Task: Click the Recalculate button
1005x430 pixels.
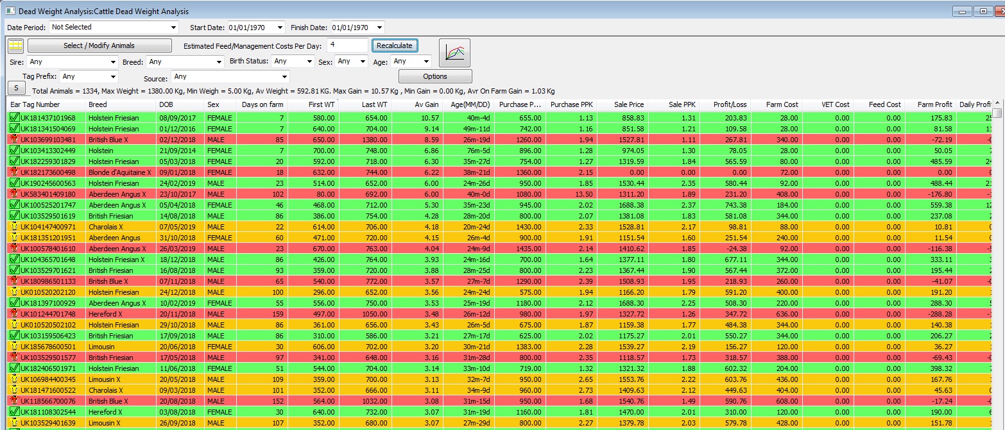Action: pos(395,45)
